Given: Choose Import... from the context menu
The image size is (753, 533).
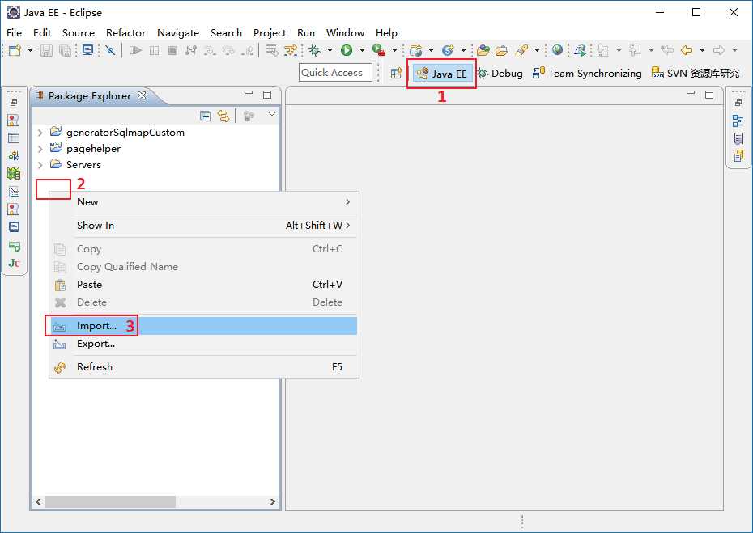Looking at the screenshot, I should click(204, 326).
